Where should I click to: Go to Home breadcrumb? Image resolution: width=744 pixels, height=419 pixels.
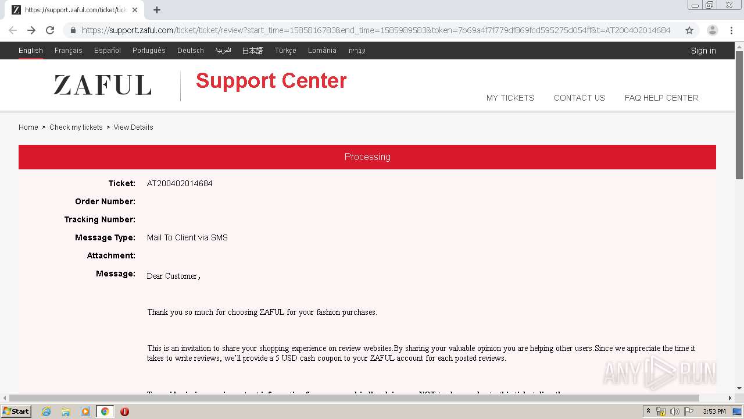(28, 127)
